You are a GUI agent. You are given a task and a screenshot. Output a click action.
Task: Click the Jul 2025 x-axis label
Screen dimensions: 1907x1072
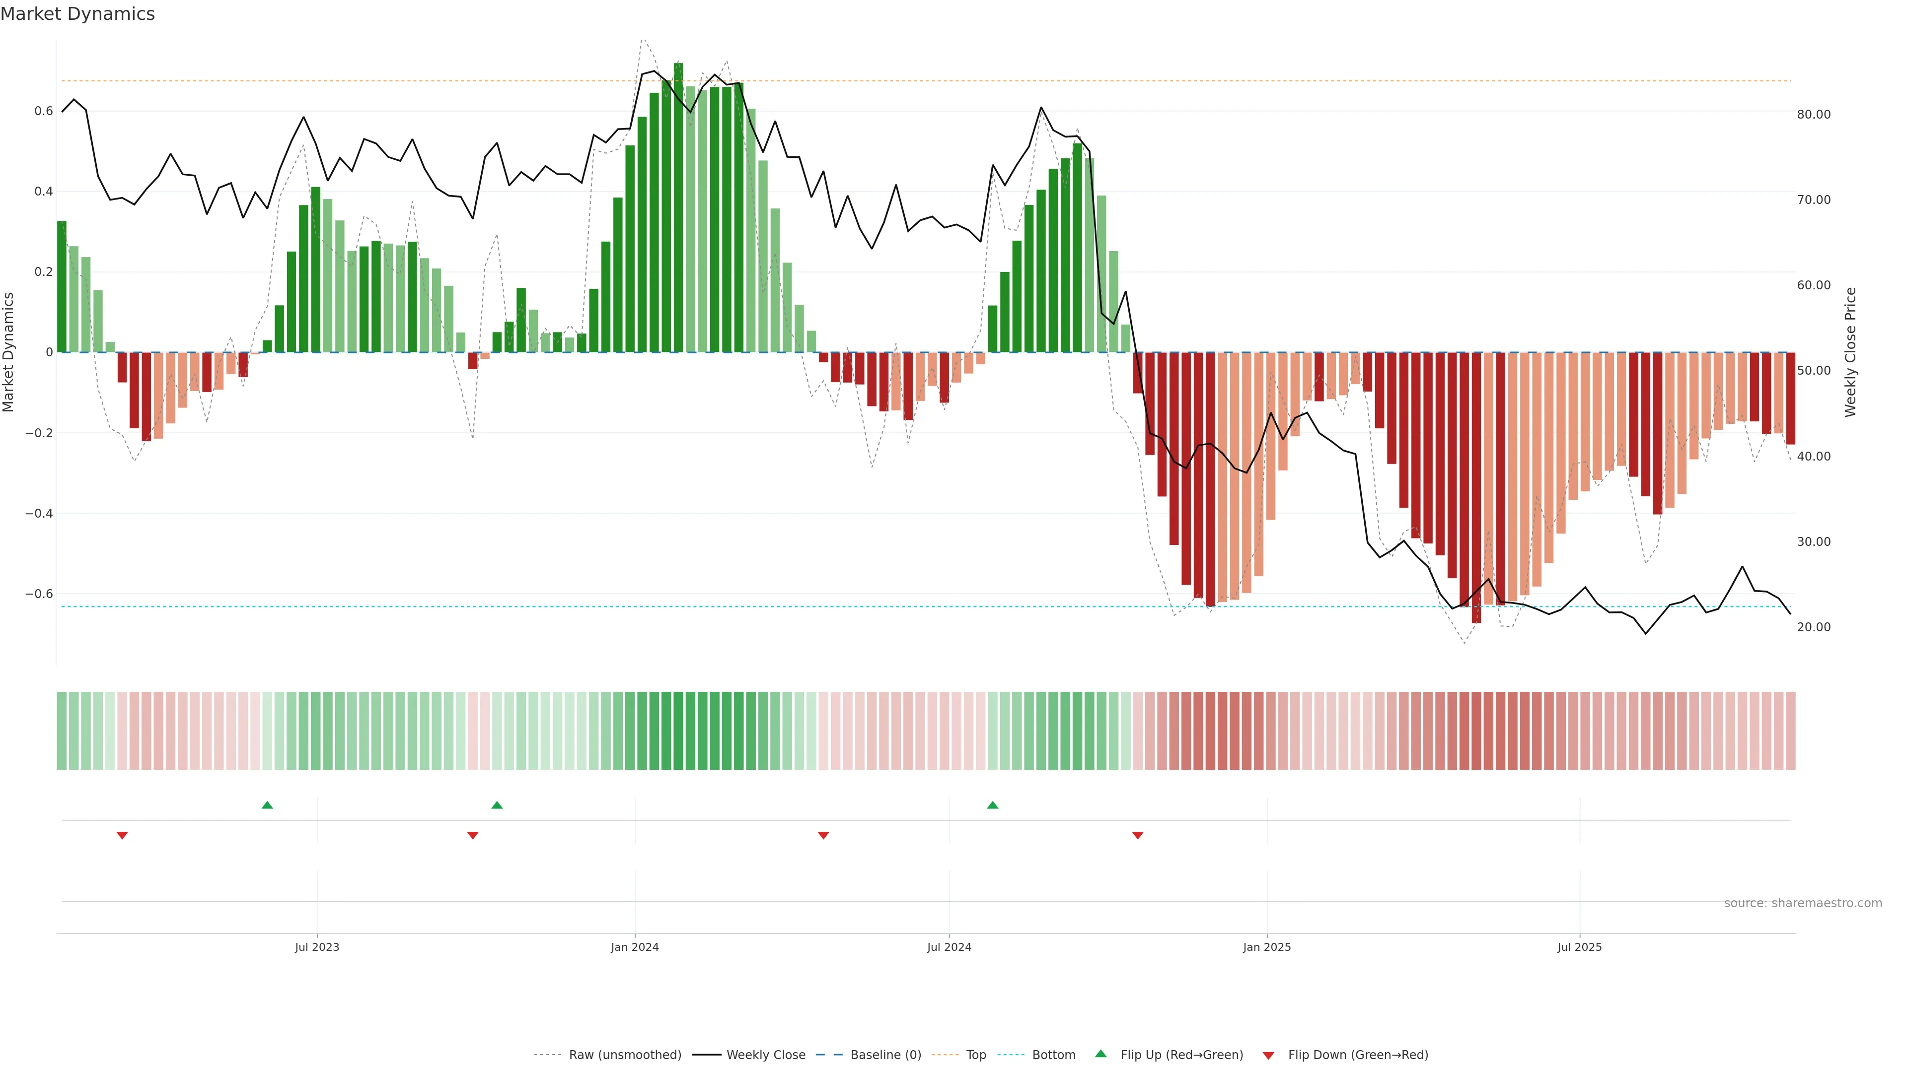(1579, 947)
